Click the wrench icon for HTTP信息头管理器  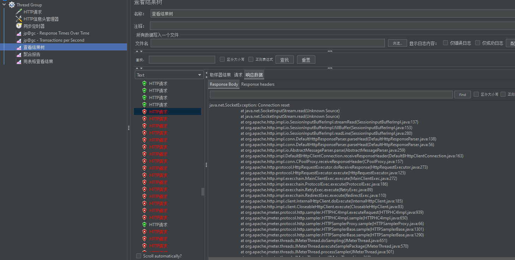[x=19, y=19]
